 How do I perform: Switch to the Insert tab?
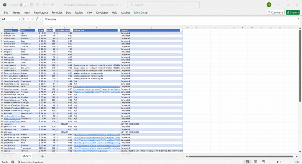[x=27, y=12]
